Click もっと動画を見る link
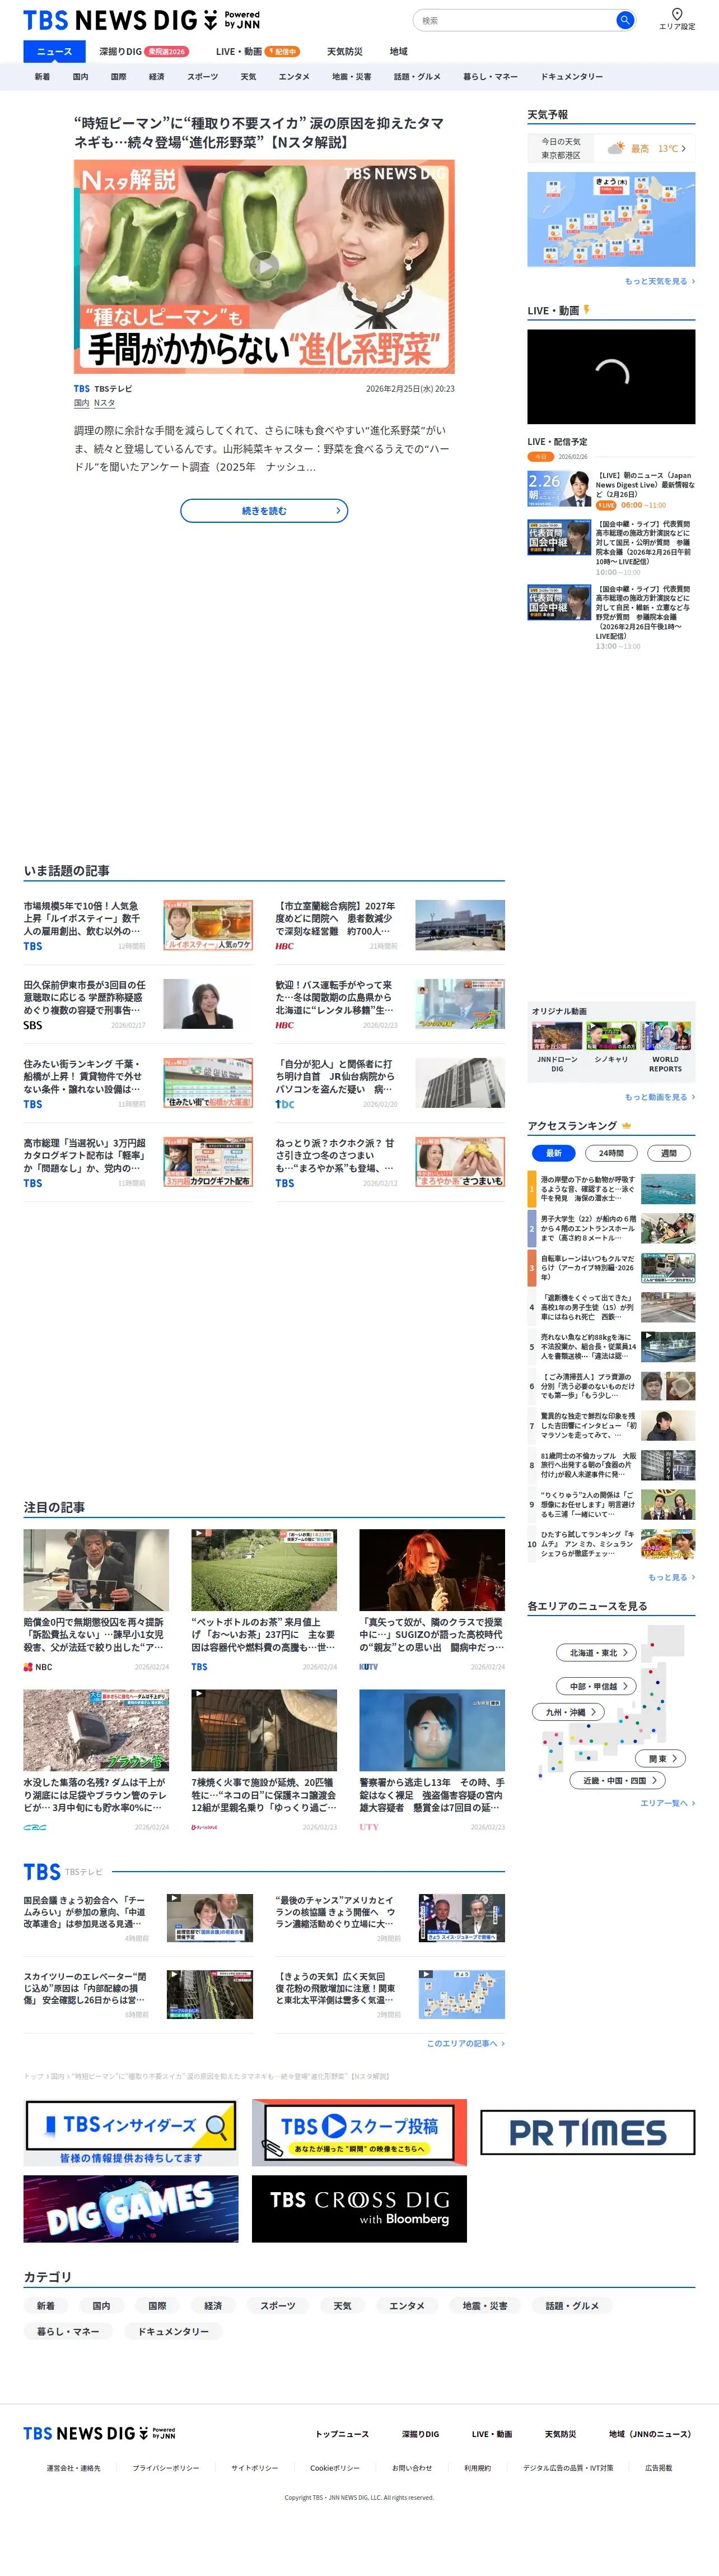This screenshot has height=2576, width=719. click(660, 1097)
